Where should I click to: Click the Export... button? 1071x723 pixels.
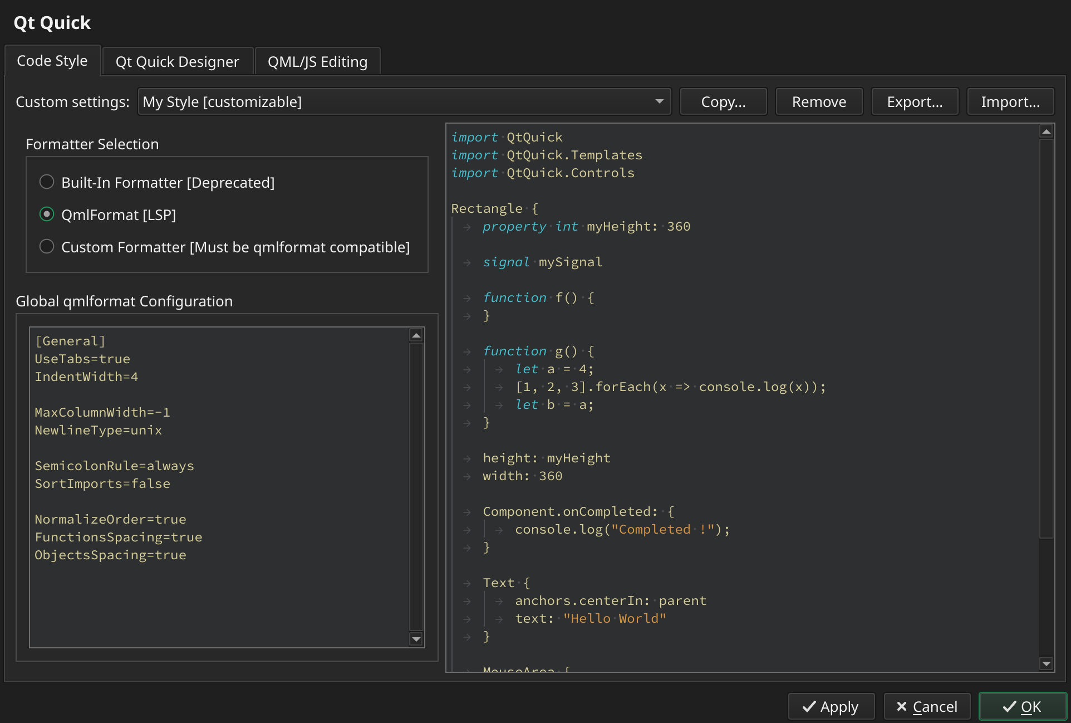point(914,102)
